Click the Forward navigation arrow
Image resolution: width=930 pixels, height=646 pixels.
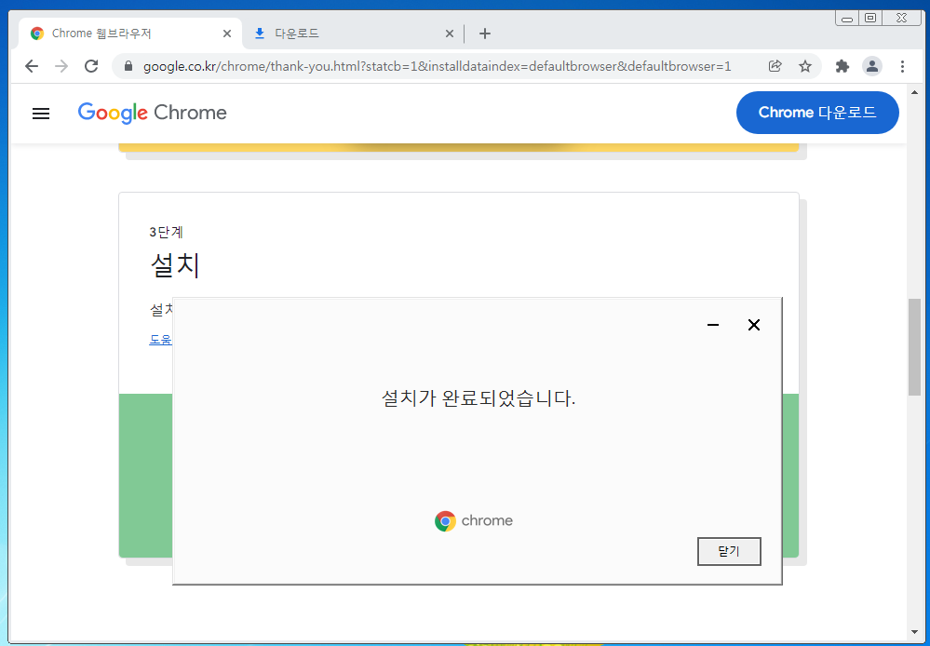tap(61, 66)
